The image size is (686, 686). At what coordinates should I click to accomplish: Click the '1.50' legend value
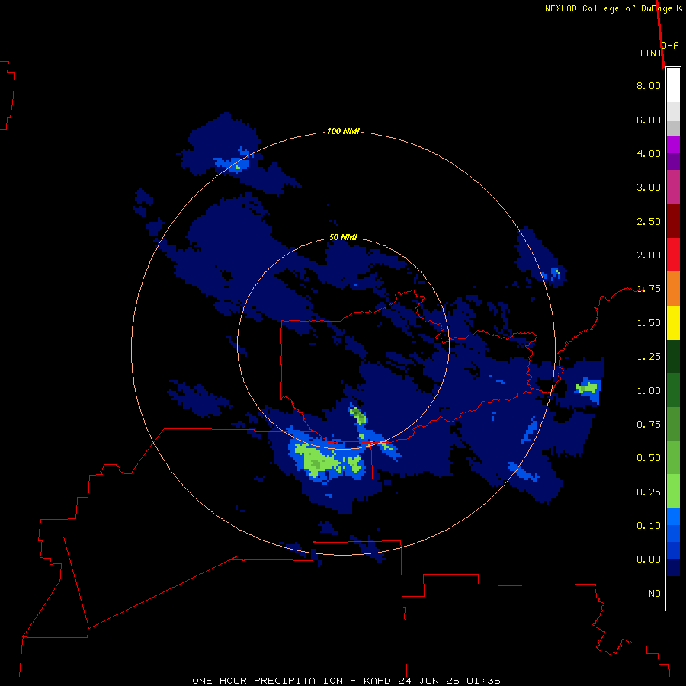649,323
